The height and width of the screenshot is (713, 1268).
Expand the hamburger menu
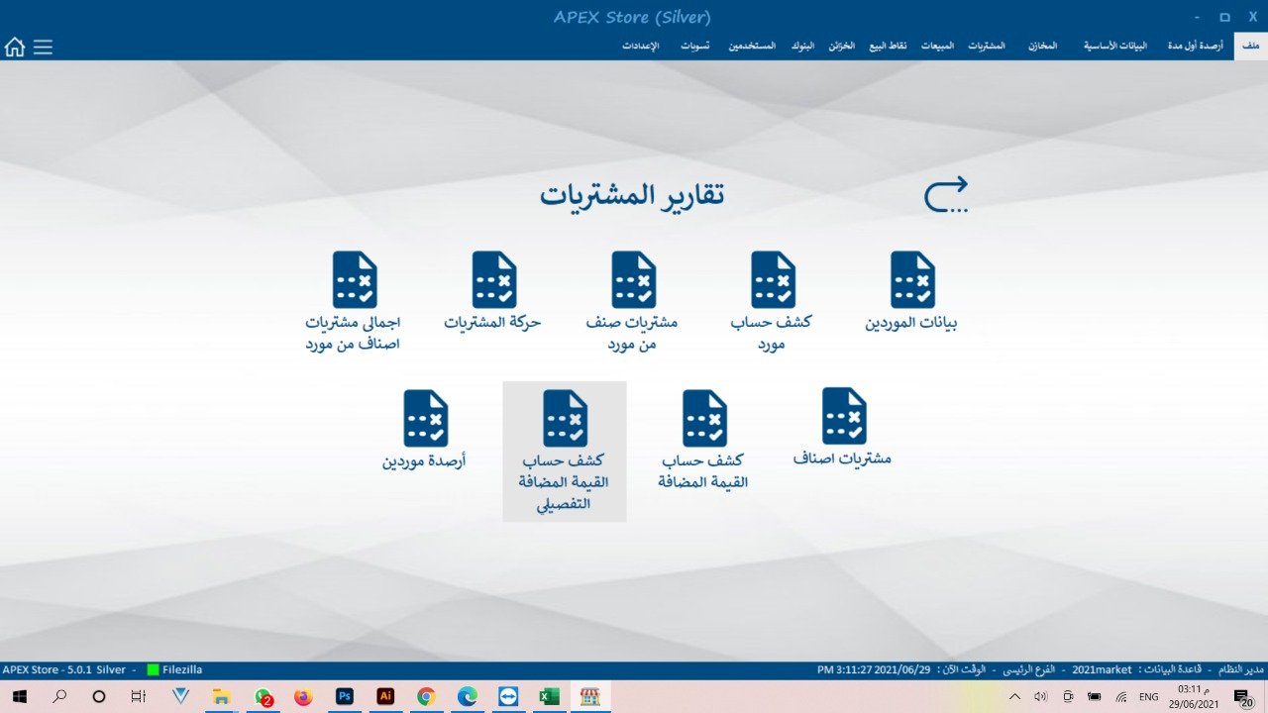point(43,47)
